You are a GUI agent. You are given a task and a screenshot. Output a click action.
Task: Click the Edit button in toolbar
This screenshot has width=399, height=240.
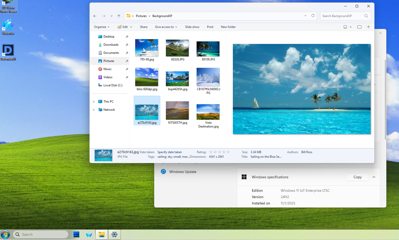[123, 27]
